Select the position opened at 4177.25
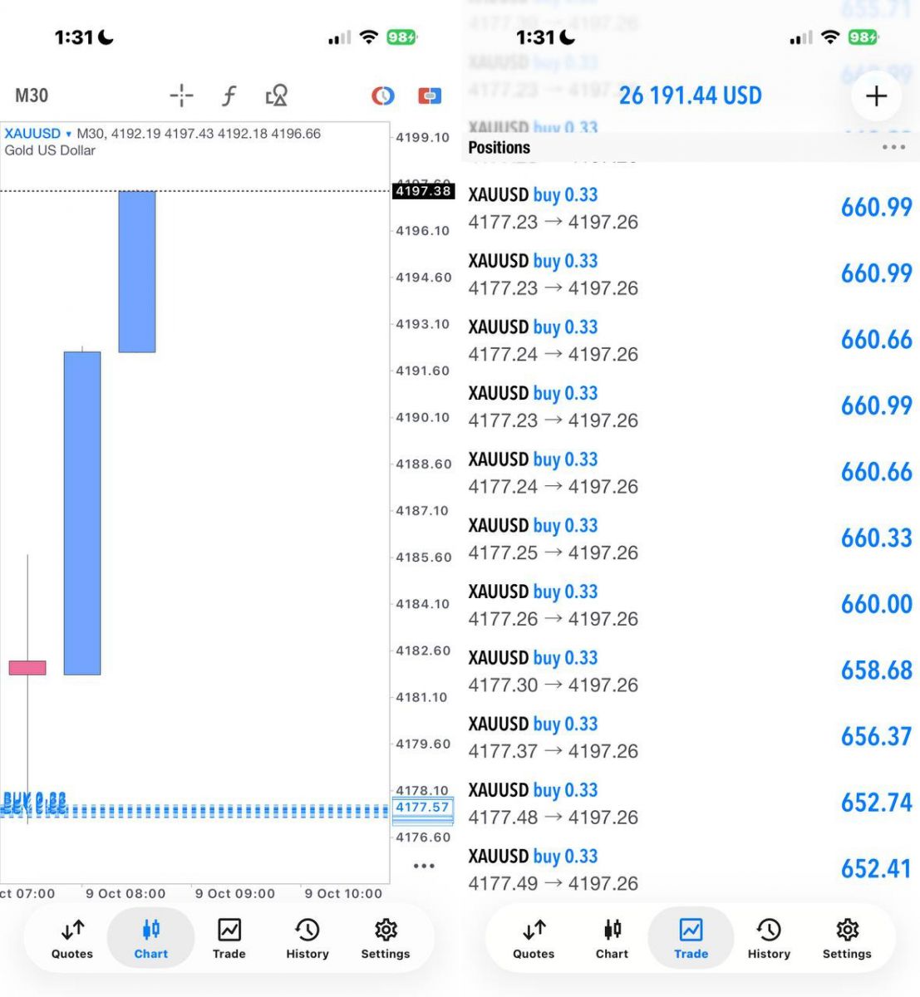This screenshot has height=997, width=920. [690, 538]
